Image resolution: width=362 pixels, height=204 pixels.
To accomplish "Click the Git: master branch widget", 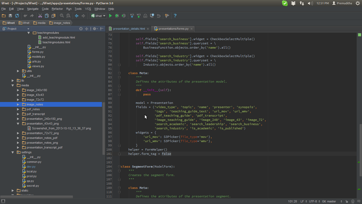I will [x=329, y=201].
